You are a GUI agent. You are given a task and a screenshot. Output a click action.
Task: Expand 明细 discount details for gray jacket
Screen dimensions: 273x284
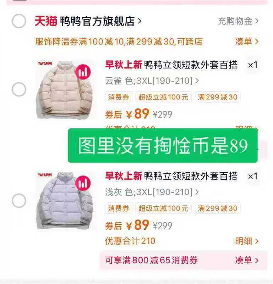coord(247,241)
